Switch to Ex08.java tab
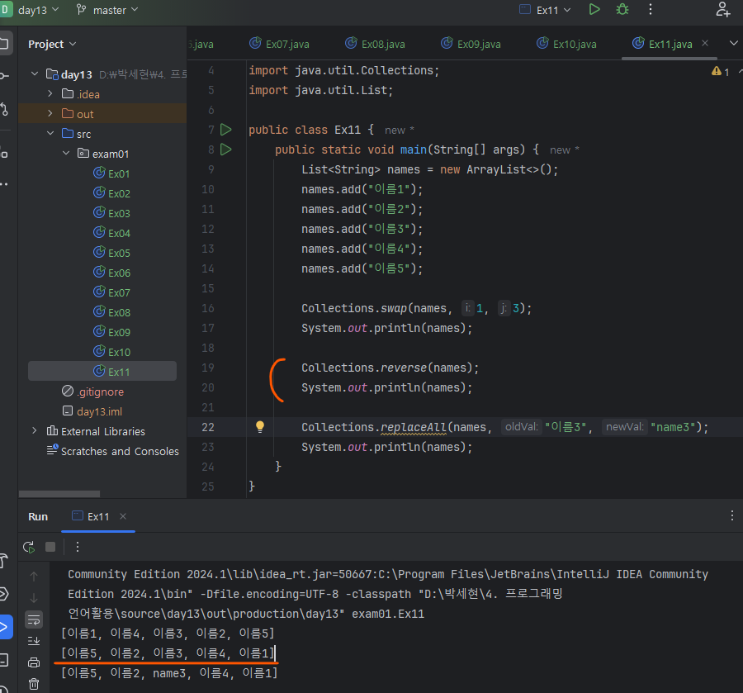Viewport: 743px width, 693px height. (376, 44)
